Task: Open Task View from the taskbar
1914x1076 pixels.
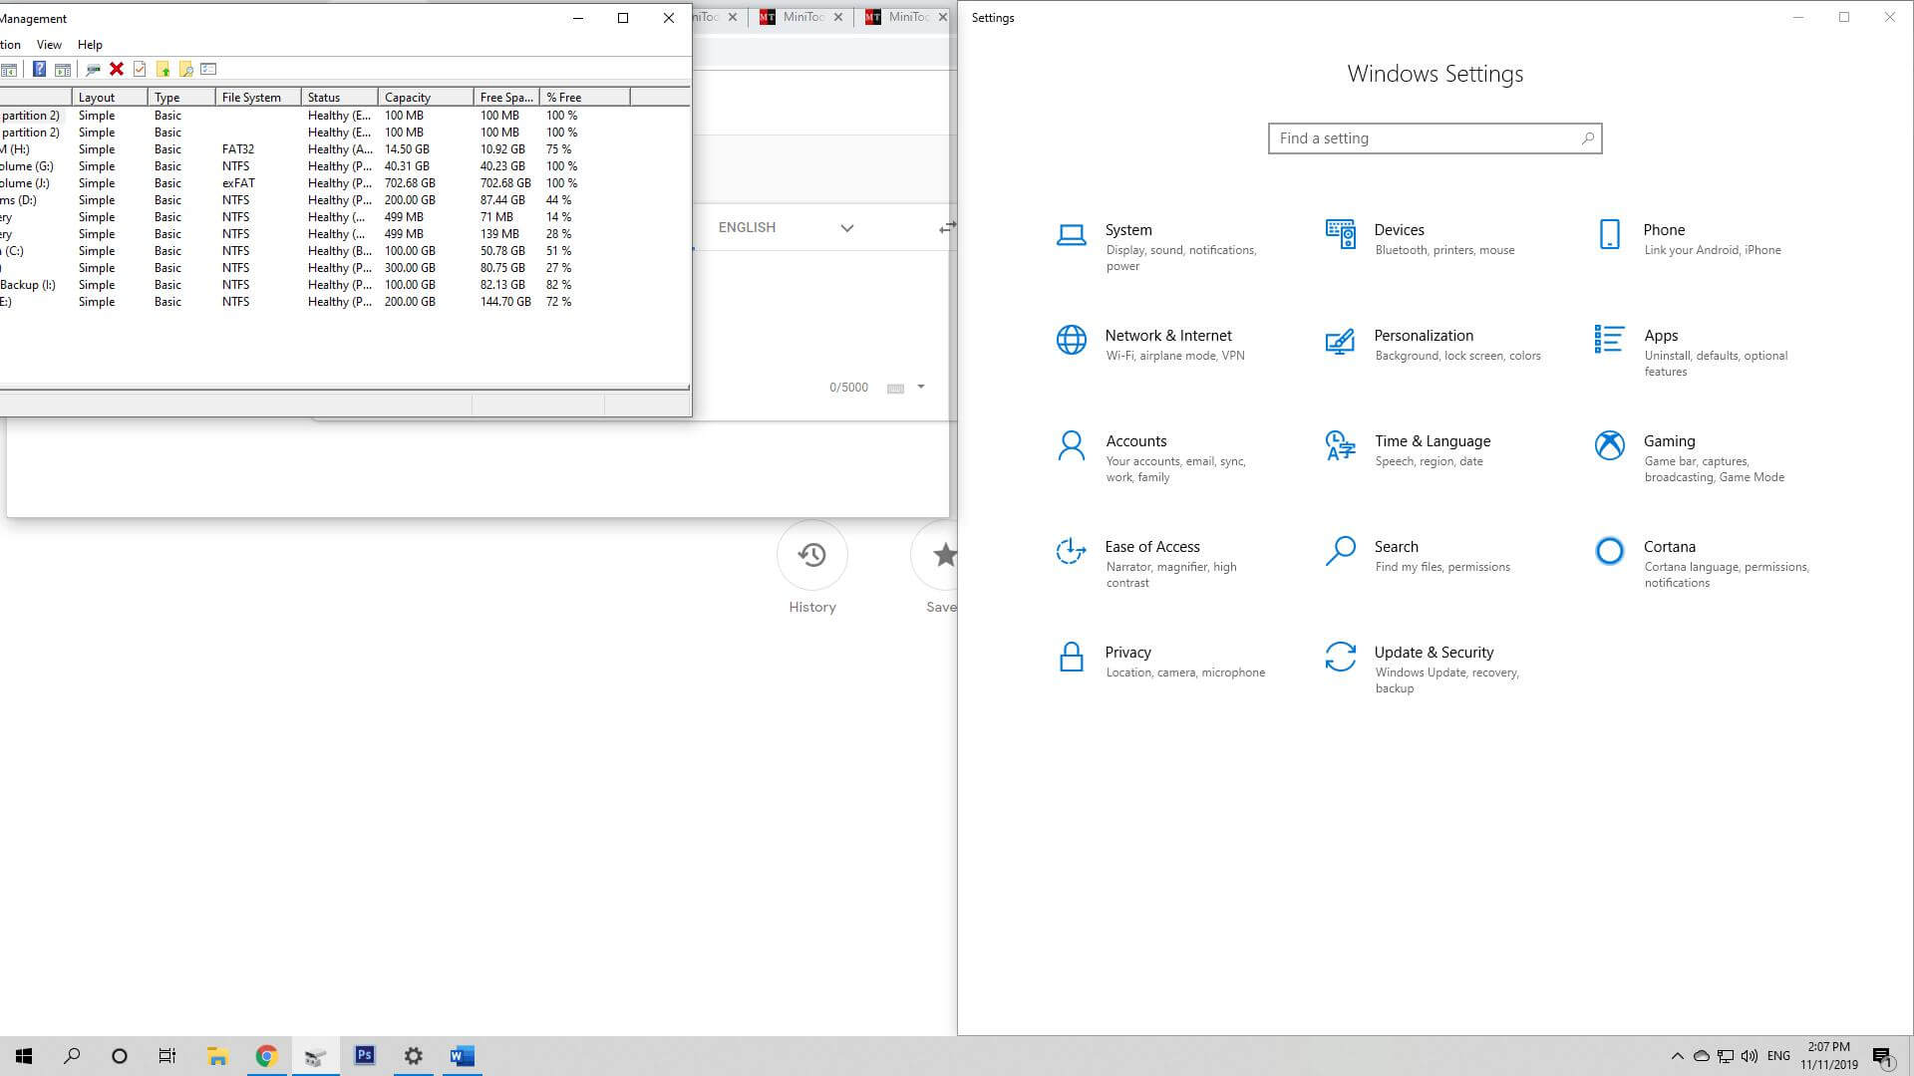Action: click(x=167, y=1056)
